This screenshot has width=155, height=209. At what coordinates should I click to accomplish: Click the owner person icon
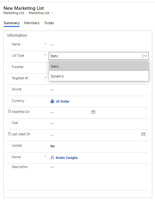point(52,158)
